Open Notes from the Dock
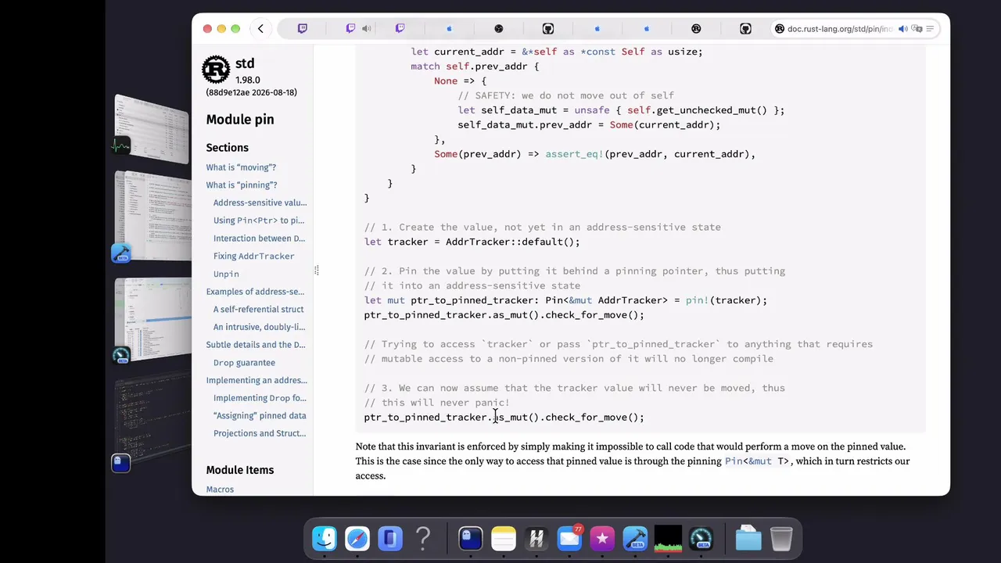The height and width of the screenshot is (563, 1001). click(504, 538)
